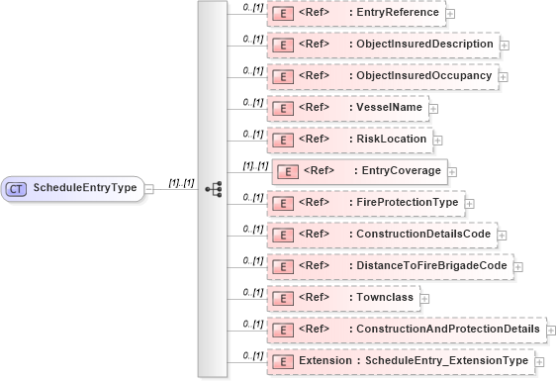The image size is (556, 381).
Task: Select the ObjectInsuredDescription label text
Action: pos(424,44)
